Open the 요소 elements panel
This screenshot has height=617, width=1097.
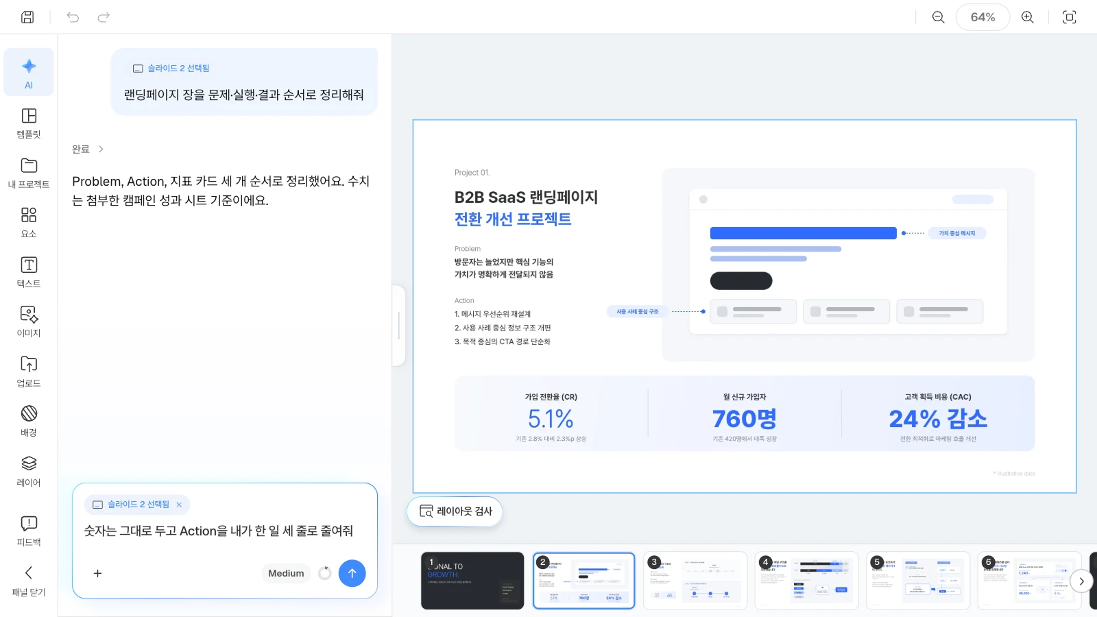click(x=29, y=223)
